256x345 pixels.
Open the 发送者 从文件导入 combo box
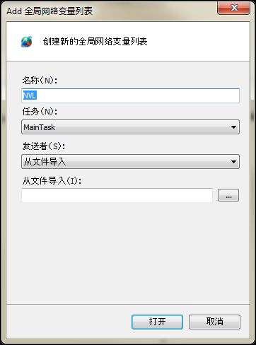[130, 161]
